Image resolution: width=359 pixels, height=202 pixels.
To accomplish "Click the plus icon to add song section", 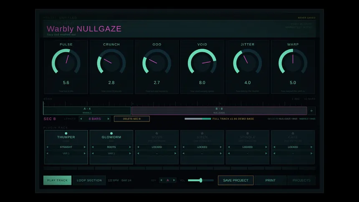I will coord(311,111).
